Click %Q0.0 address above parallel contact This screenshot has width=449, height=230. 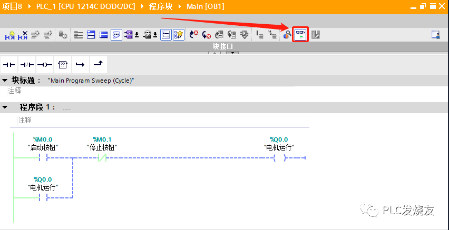click(x=43, y=179)
